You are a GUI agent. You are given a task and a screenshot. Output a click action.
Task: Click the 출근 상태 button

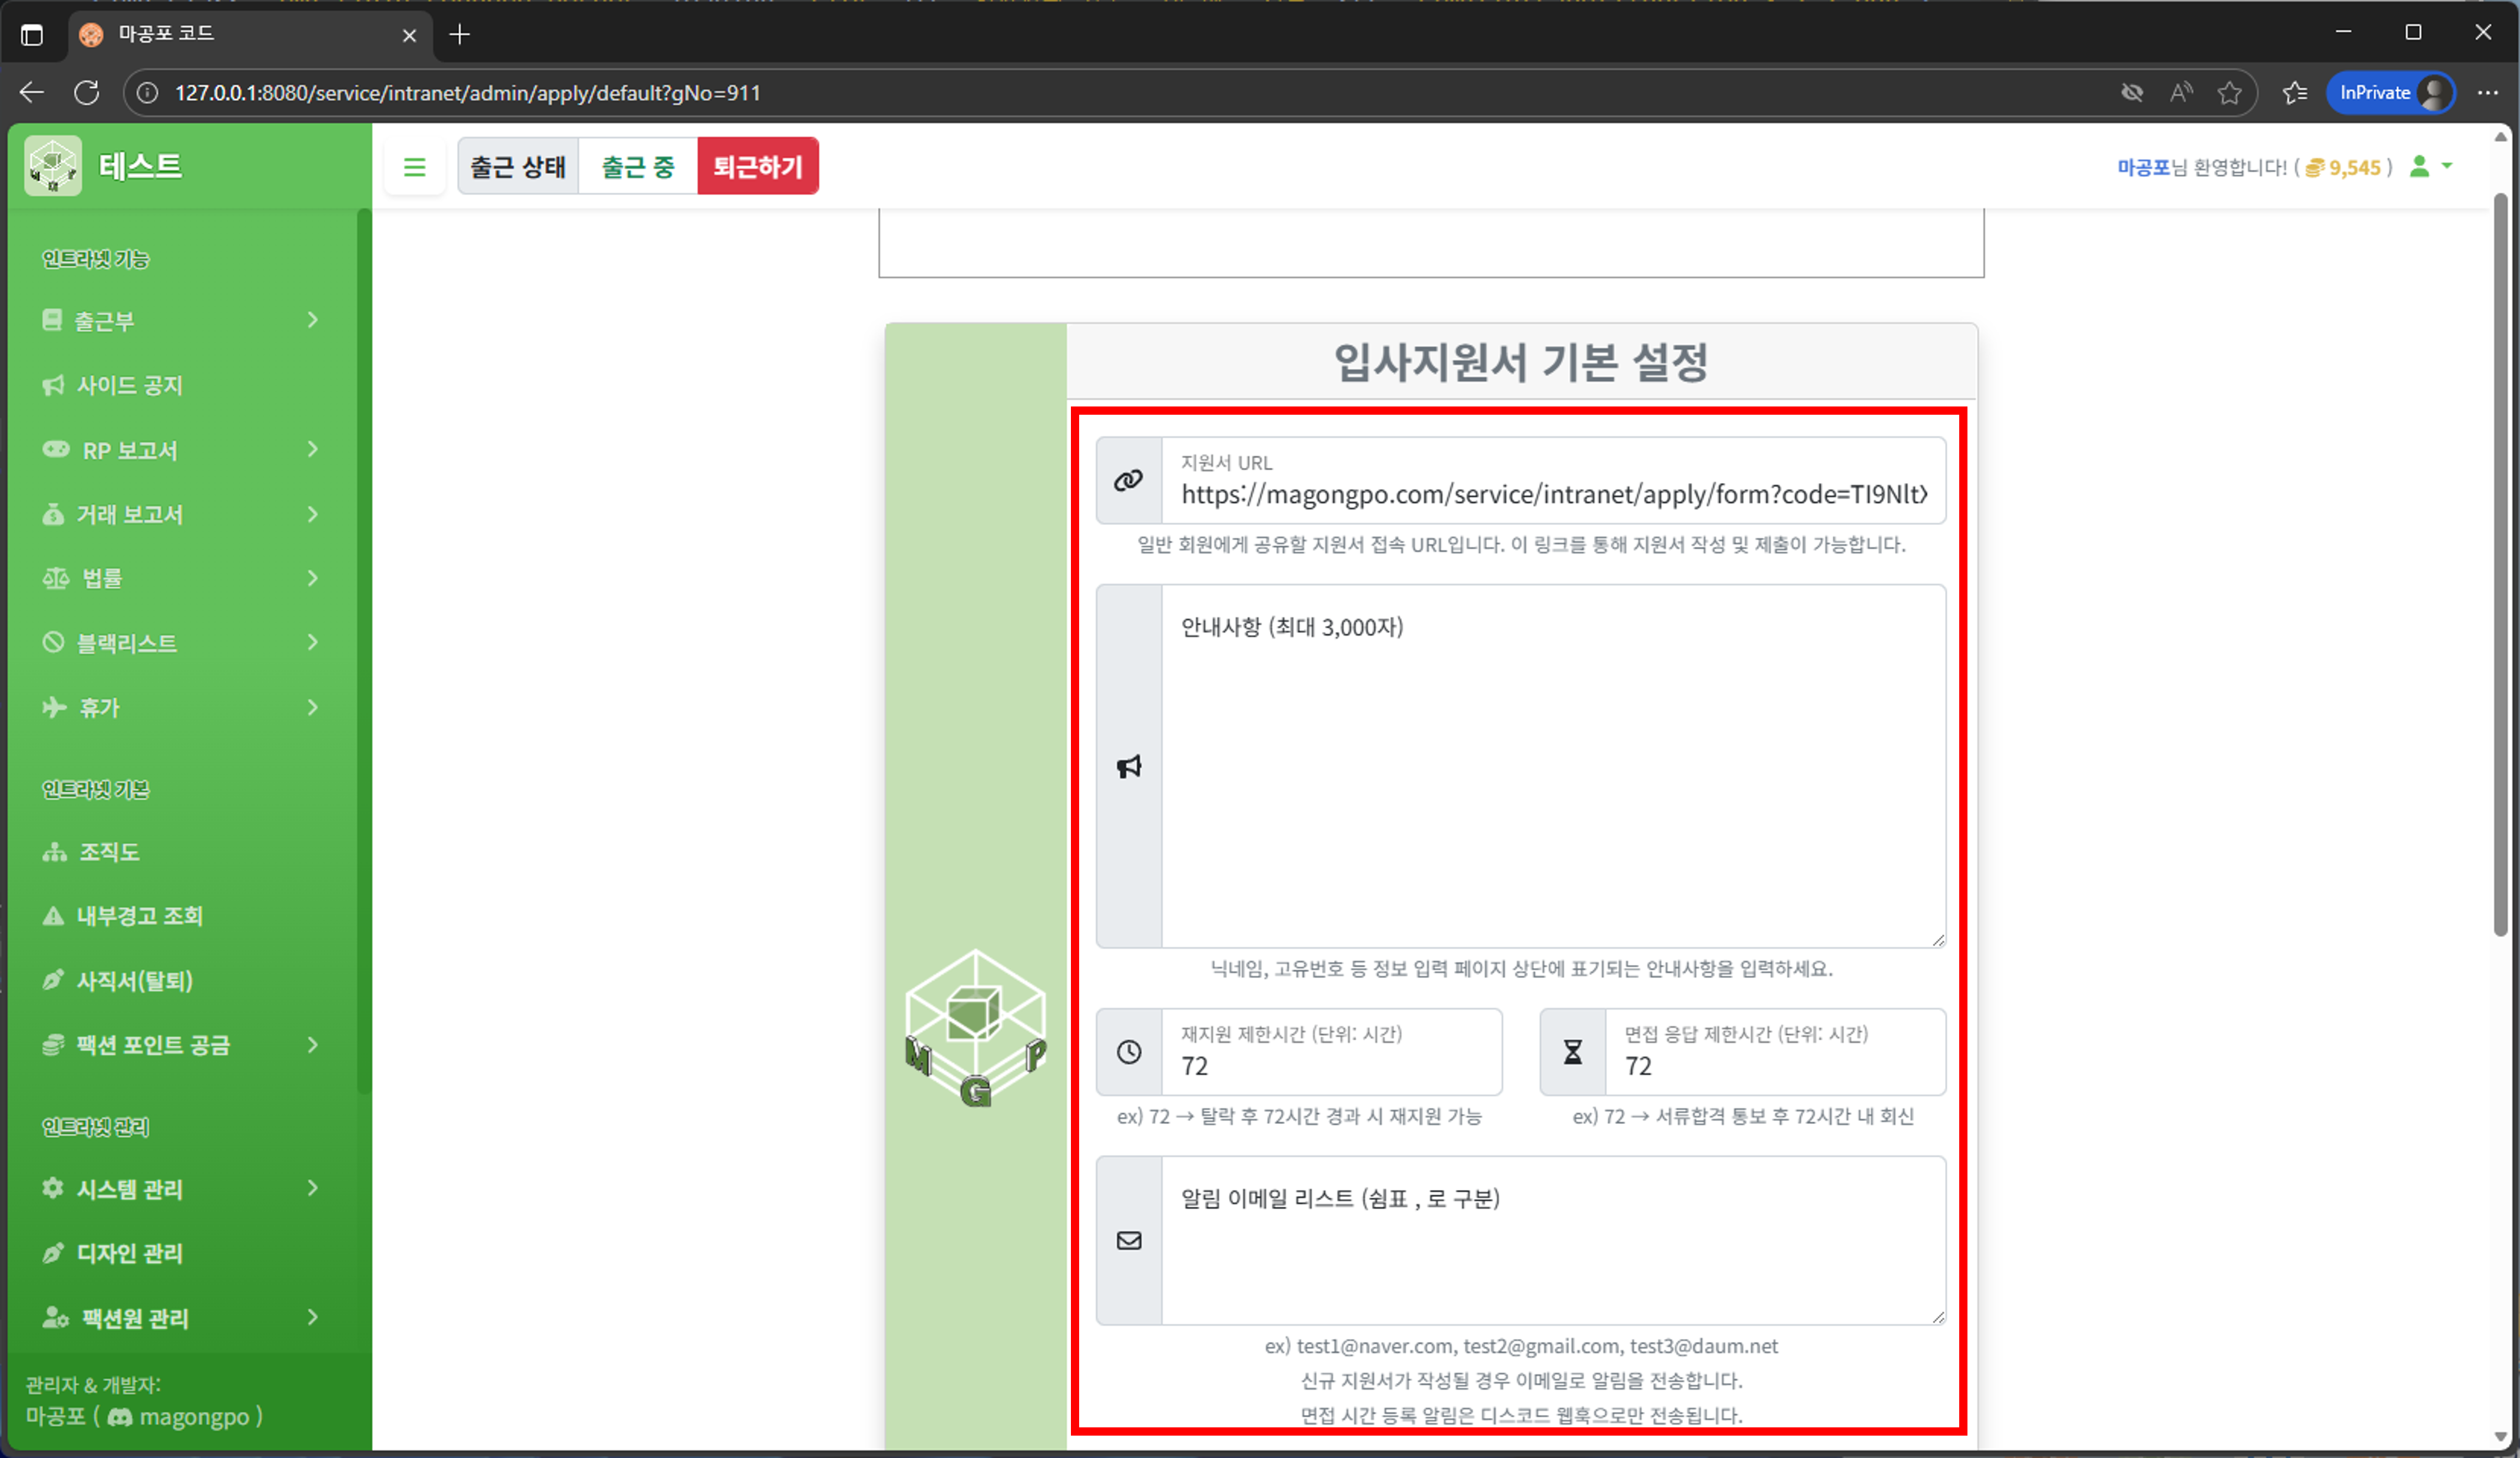[518, 166]
